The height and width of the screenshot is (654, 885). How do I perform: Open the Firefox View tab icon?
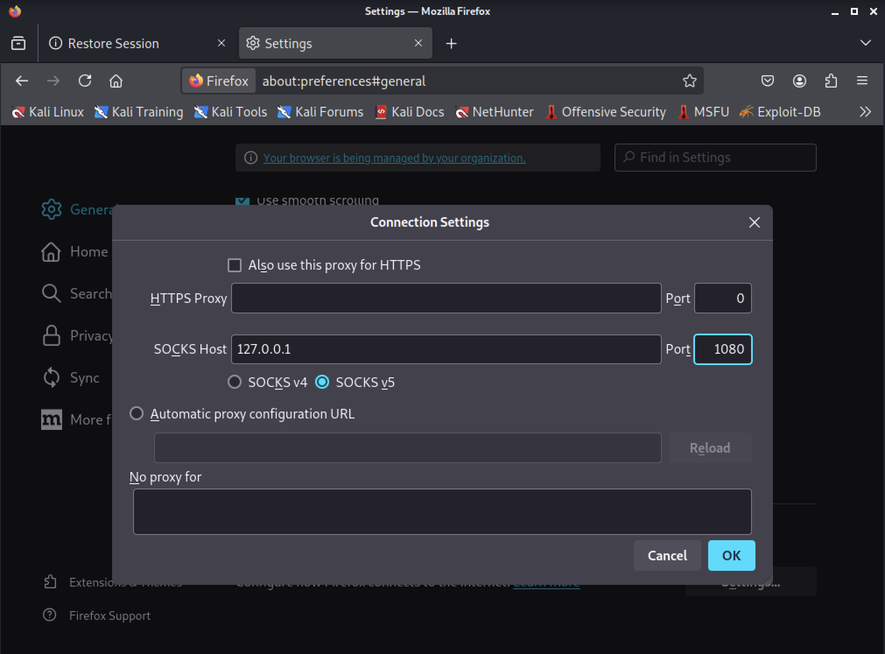point(18,43)
